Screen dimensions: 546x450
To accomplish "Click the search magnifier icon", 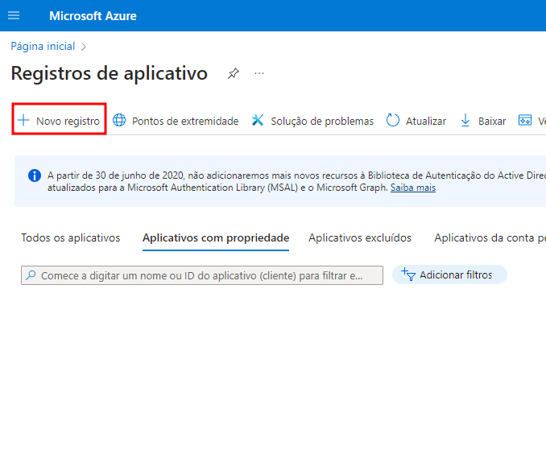I will point(31,275).
